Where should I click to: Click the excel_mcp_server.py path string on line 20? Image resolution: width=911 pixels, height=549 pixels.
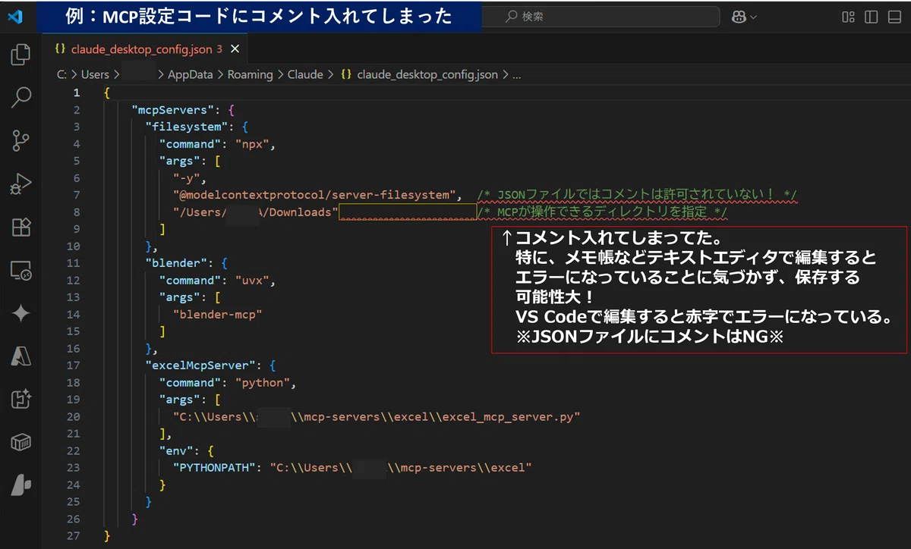coord(377,416)
